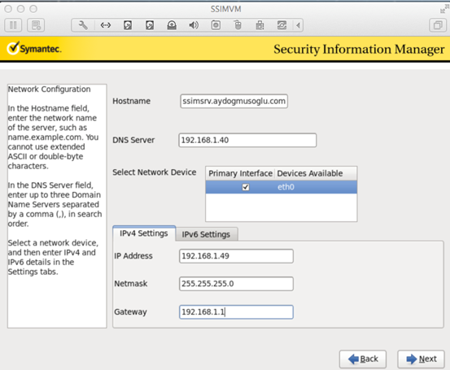Click in the DNS Server field

(x=247, y=140)
